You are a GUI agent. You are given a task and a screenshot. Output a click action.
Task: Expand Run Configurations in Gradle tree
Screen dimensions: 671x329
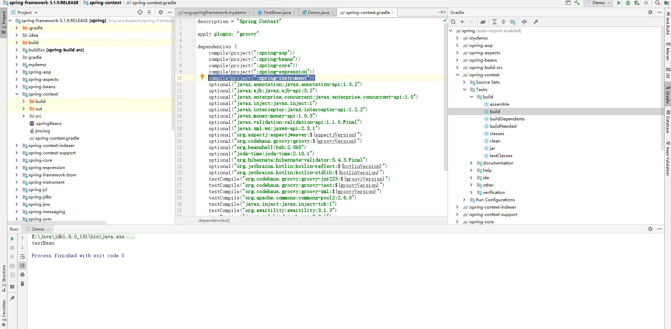464,200
